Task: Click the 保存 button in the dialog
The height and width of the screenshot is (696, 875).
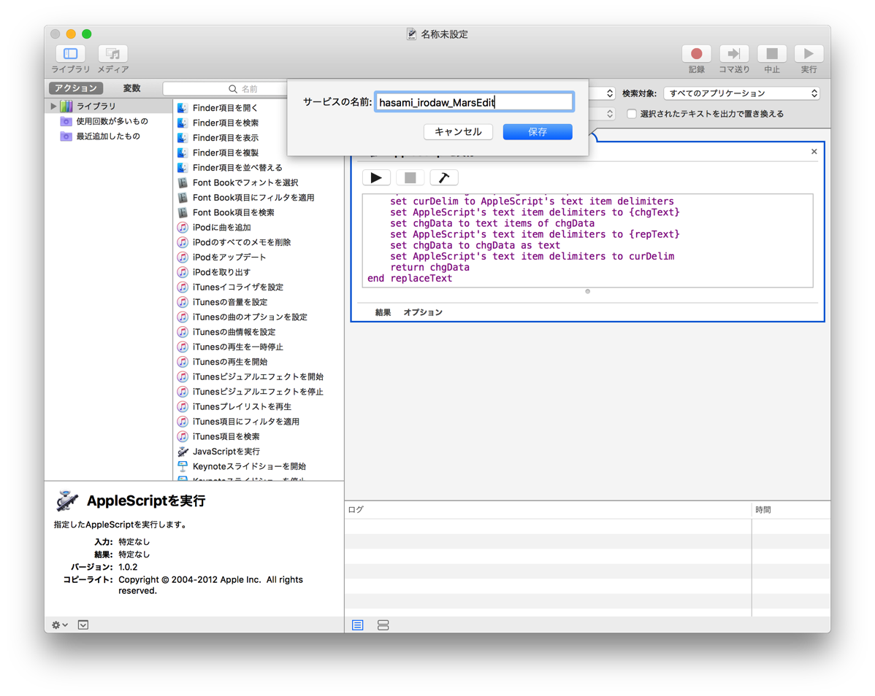Action: (538, 132)
